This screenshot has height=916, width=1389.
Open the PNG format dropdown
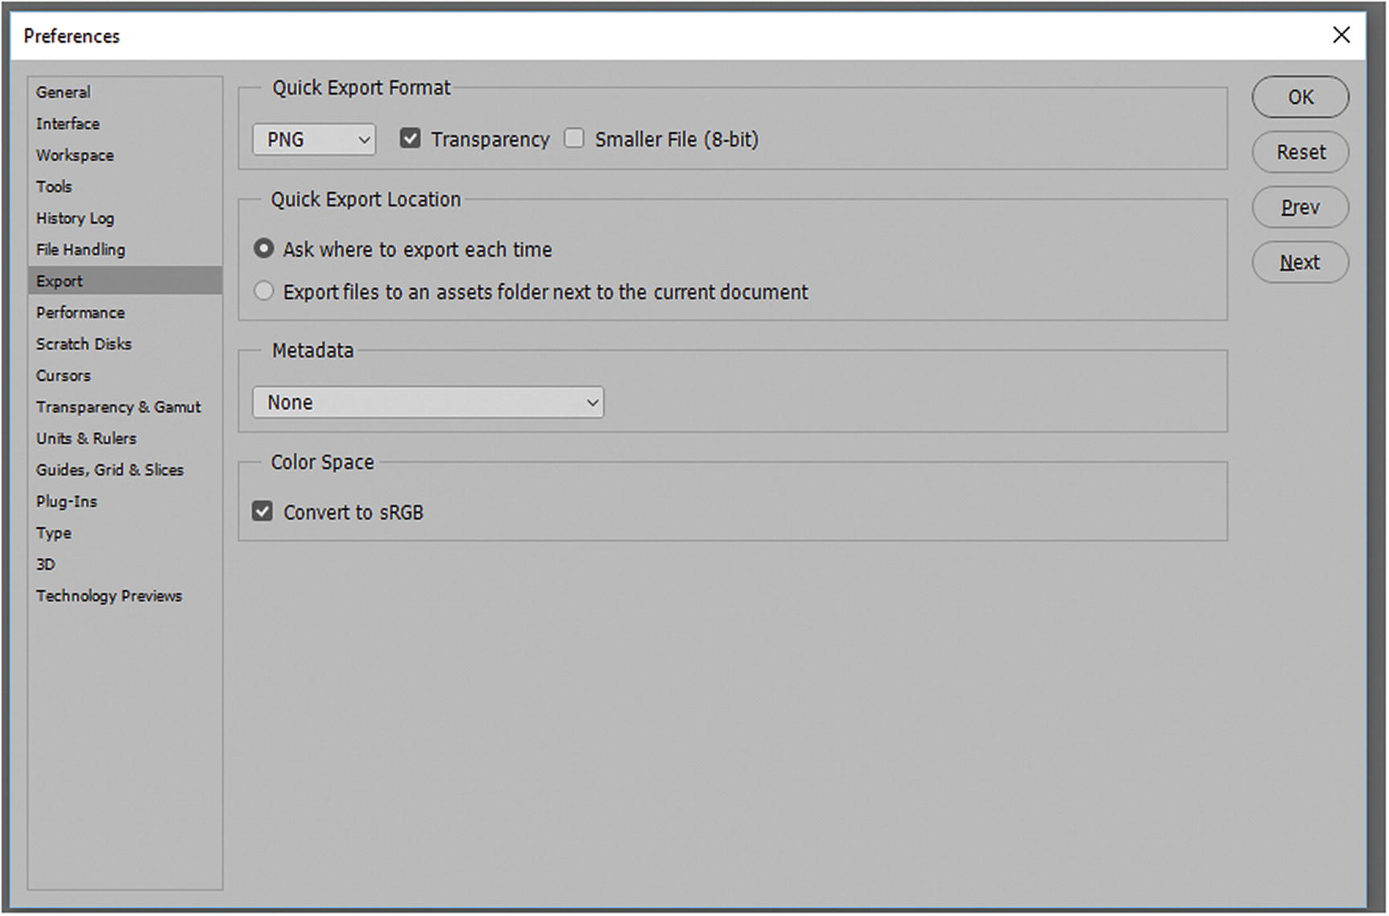point(314,139)
